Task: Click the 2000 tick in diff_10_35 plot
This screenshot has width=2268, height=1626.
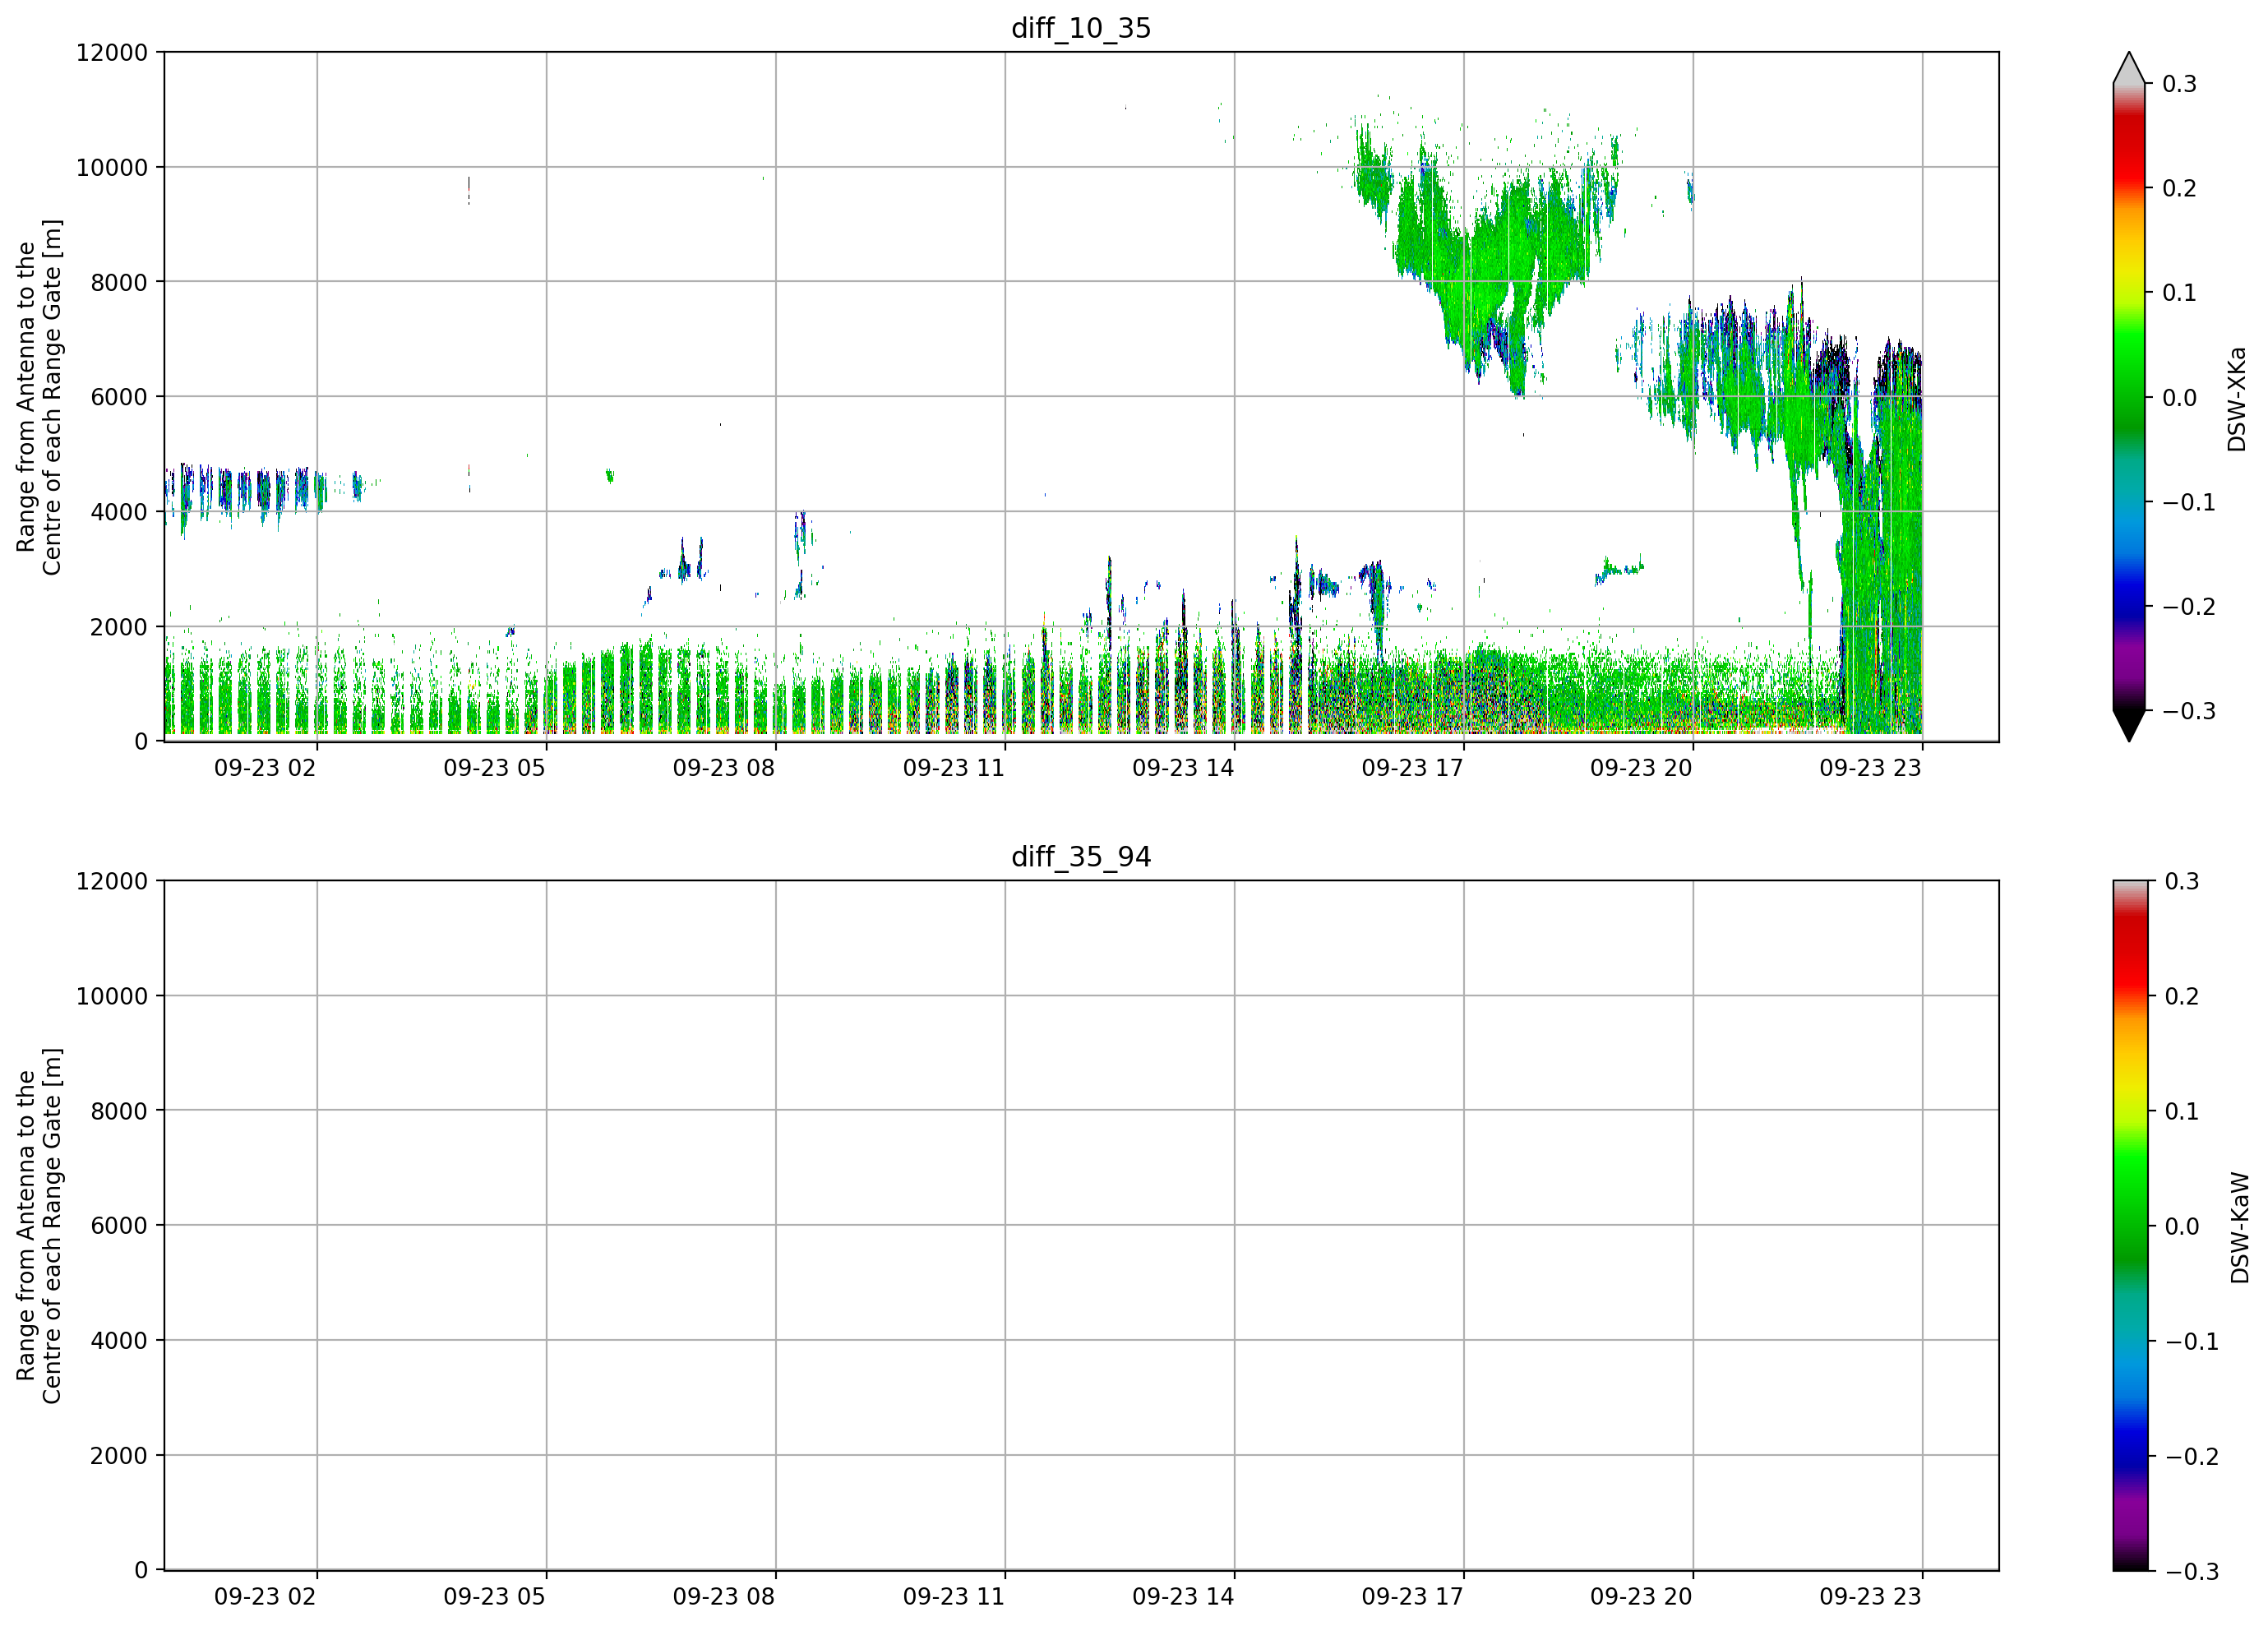Action: coord(119,627)
